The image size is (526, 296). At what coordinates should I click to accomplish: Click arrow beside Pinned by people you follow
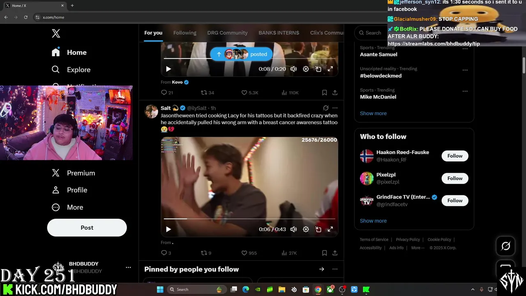point(322,269)
